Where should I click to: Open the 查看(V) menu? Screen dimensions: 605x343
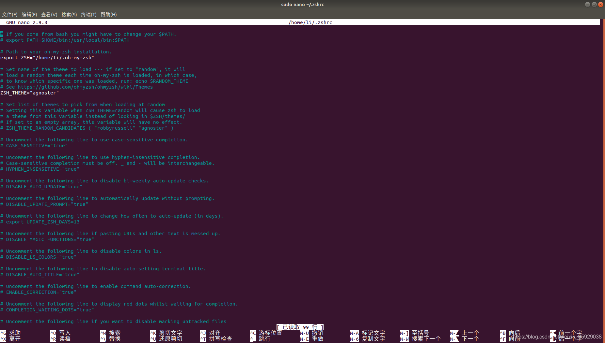click(49, 15)
